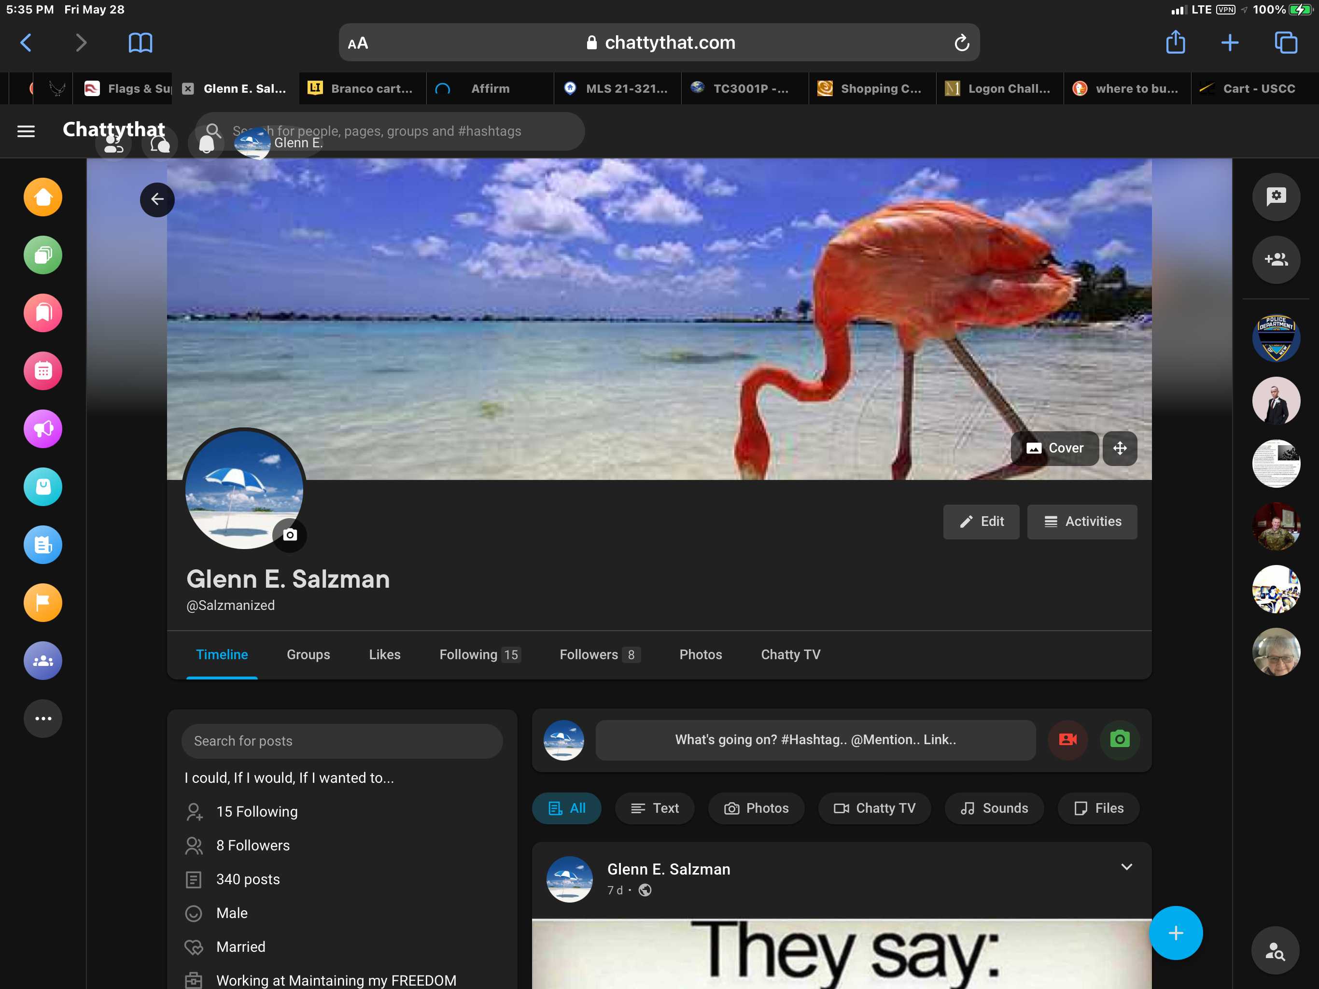Open the Police Department avatar contact
This screenshot has width=1319, height=989.
[1276, 338]
